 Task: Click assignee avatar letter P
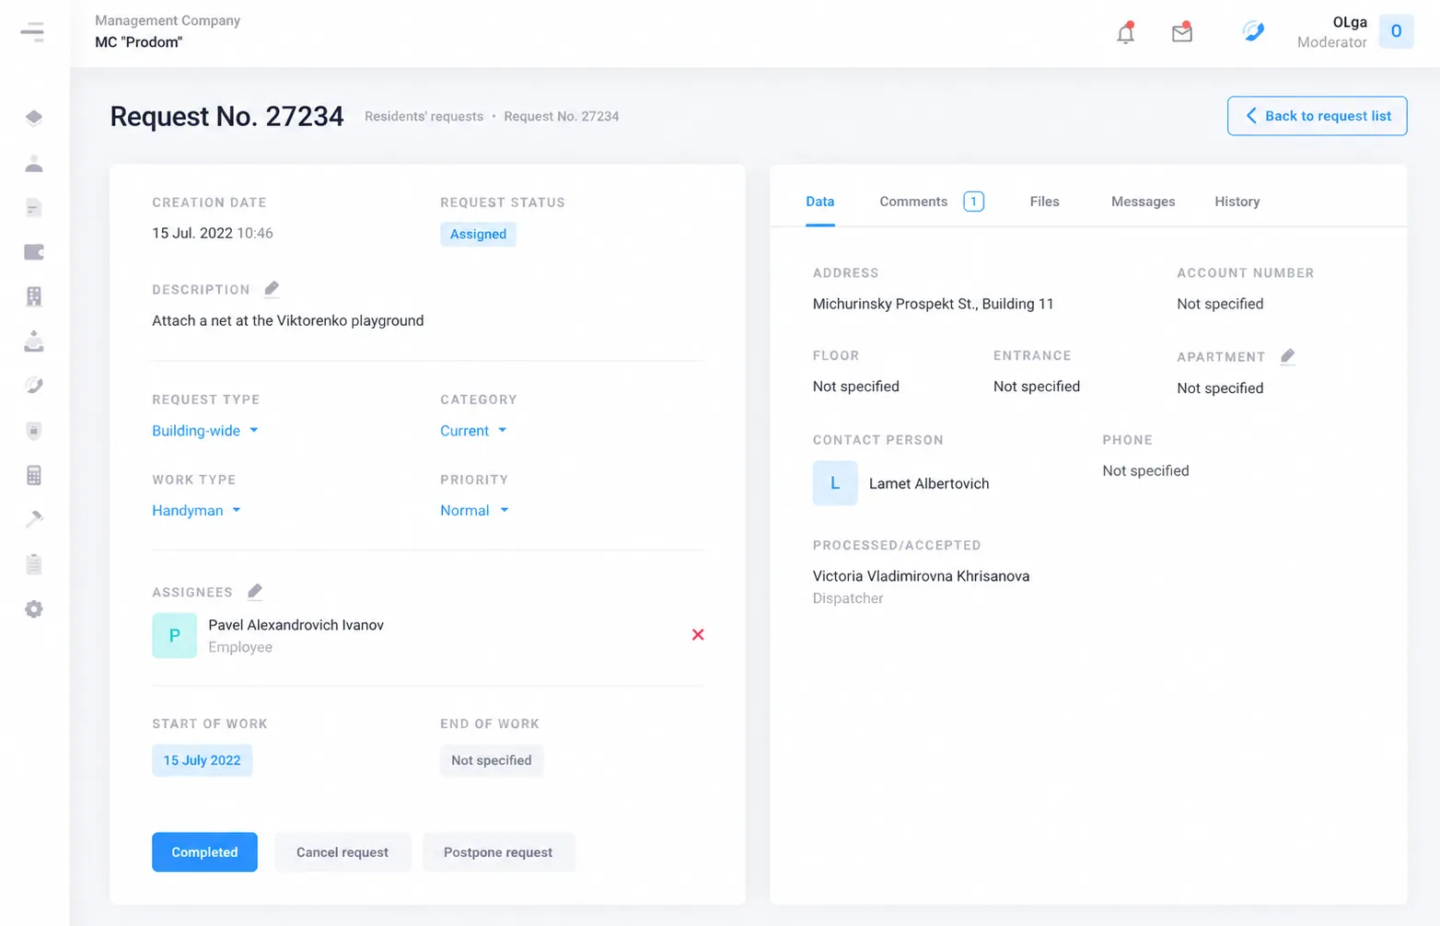point(174,635)
